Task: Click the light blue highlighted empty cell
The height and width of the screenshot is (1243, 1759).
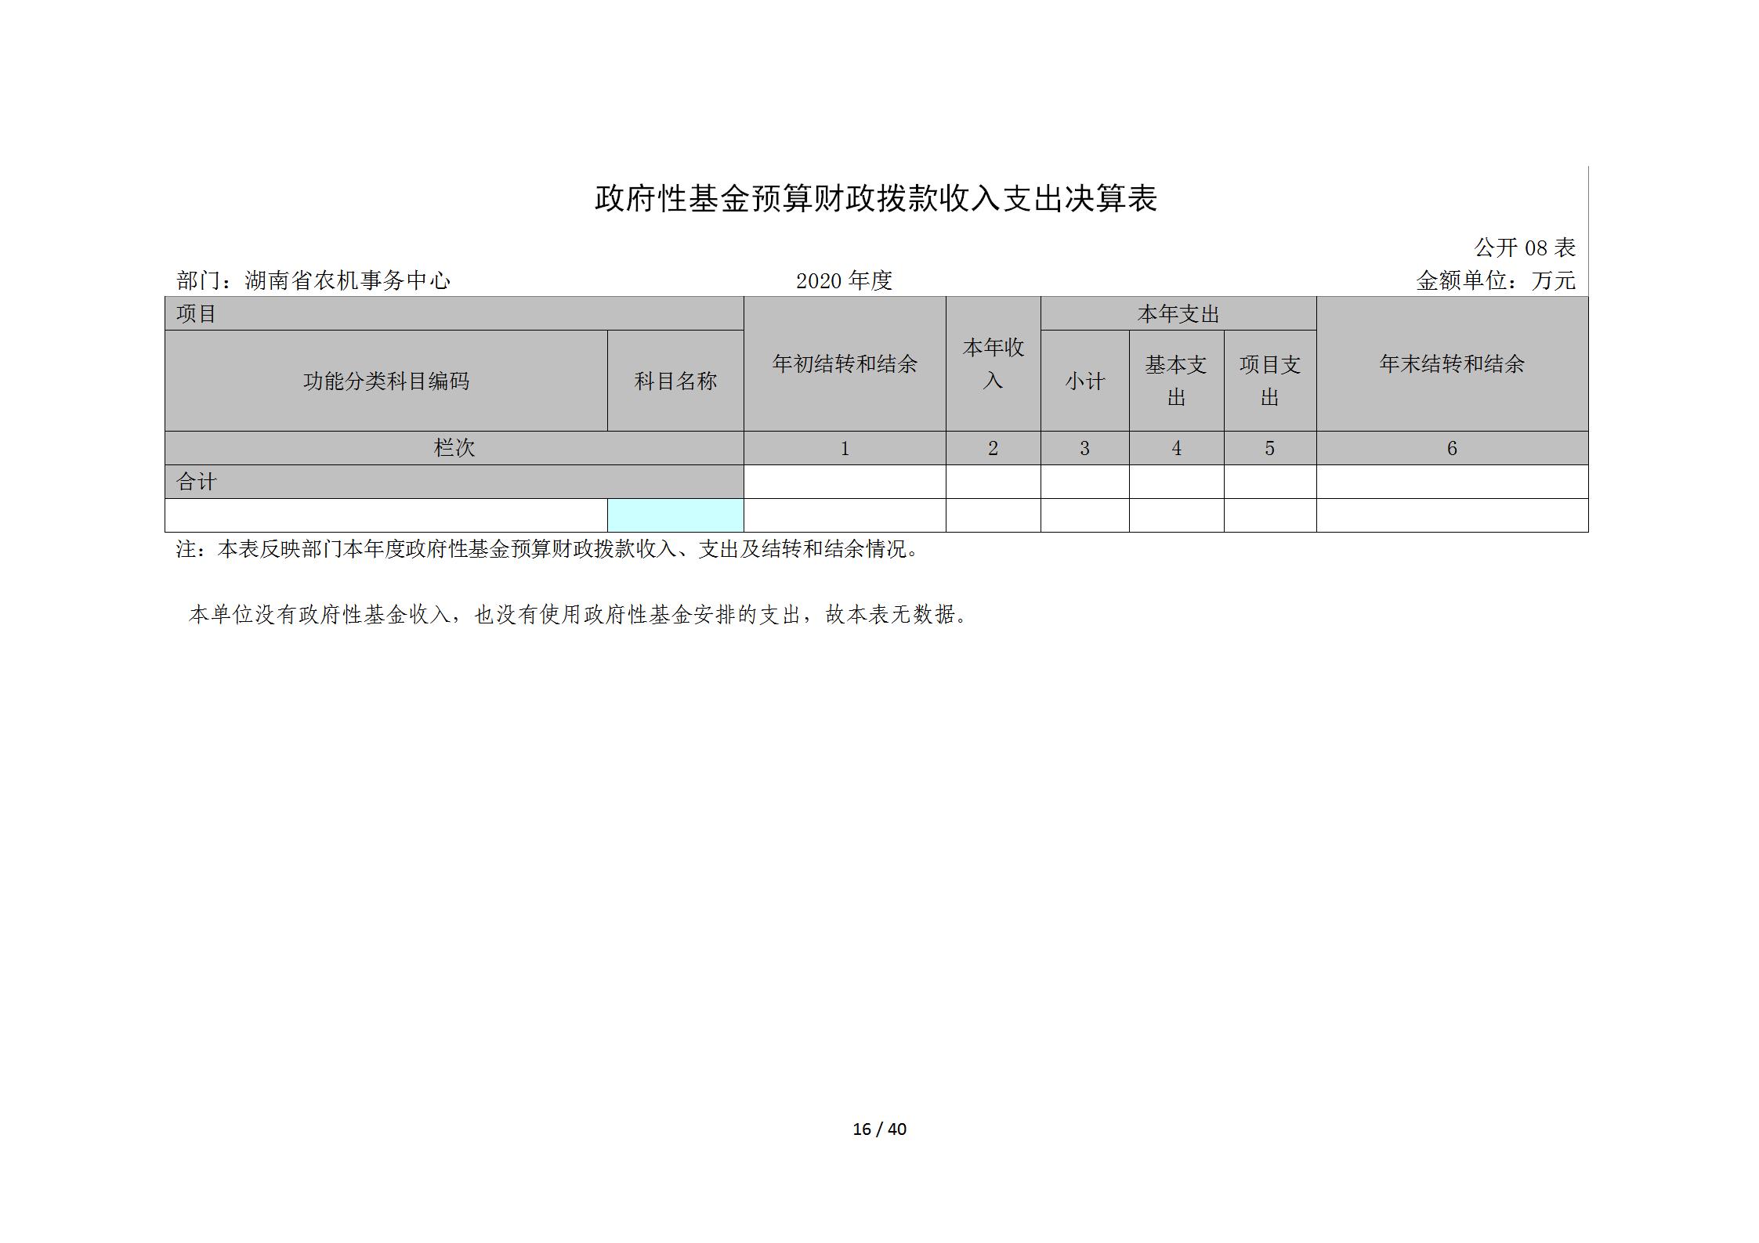Action: coord(675,515)
